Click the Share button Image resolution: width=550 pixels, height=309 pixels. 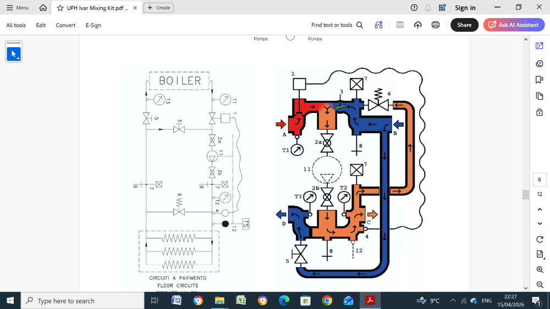(x=464, y=25)
